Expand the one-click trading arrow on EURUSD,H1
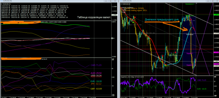 pos(2,4)
